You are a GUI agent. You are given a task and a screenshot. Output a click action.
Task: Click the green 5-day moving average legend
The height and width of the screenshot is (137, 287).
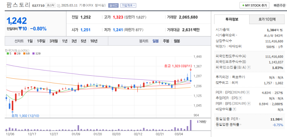click(x=9, y=53)
